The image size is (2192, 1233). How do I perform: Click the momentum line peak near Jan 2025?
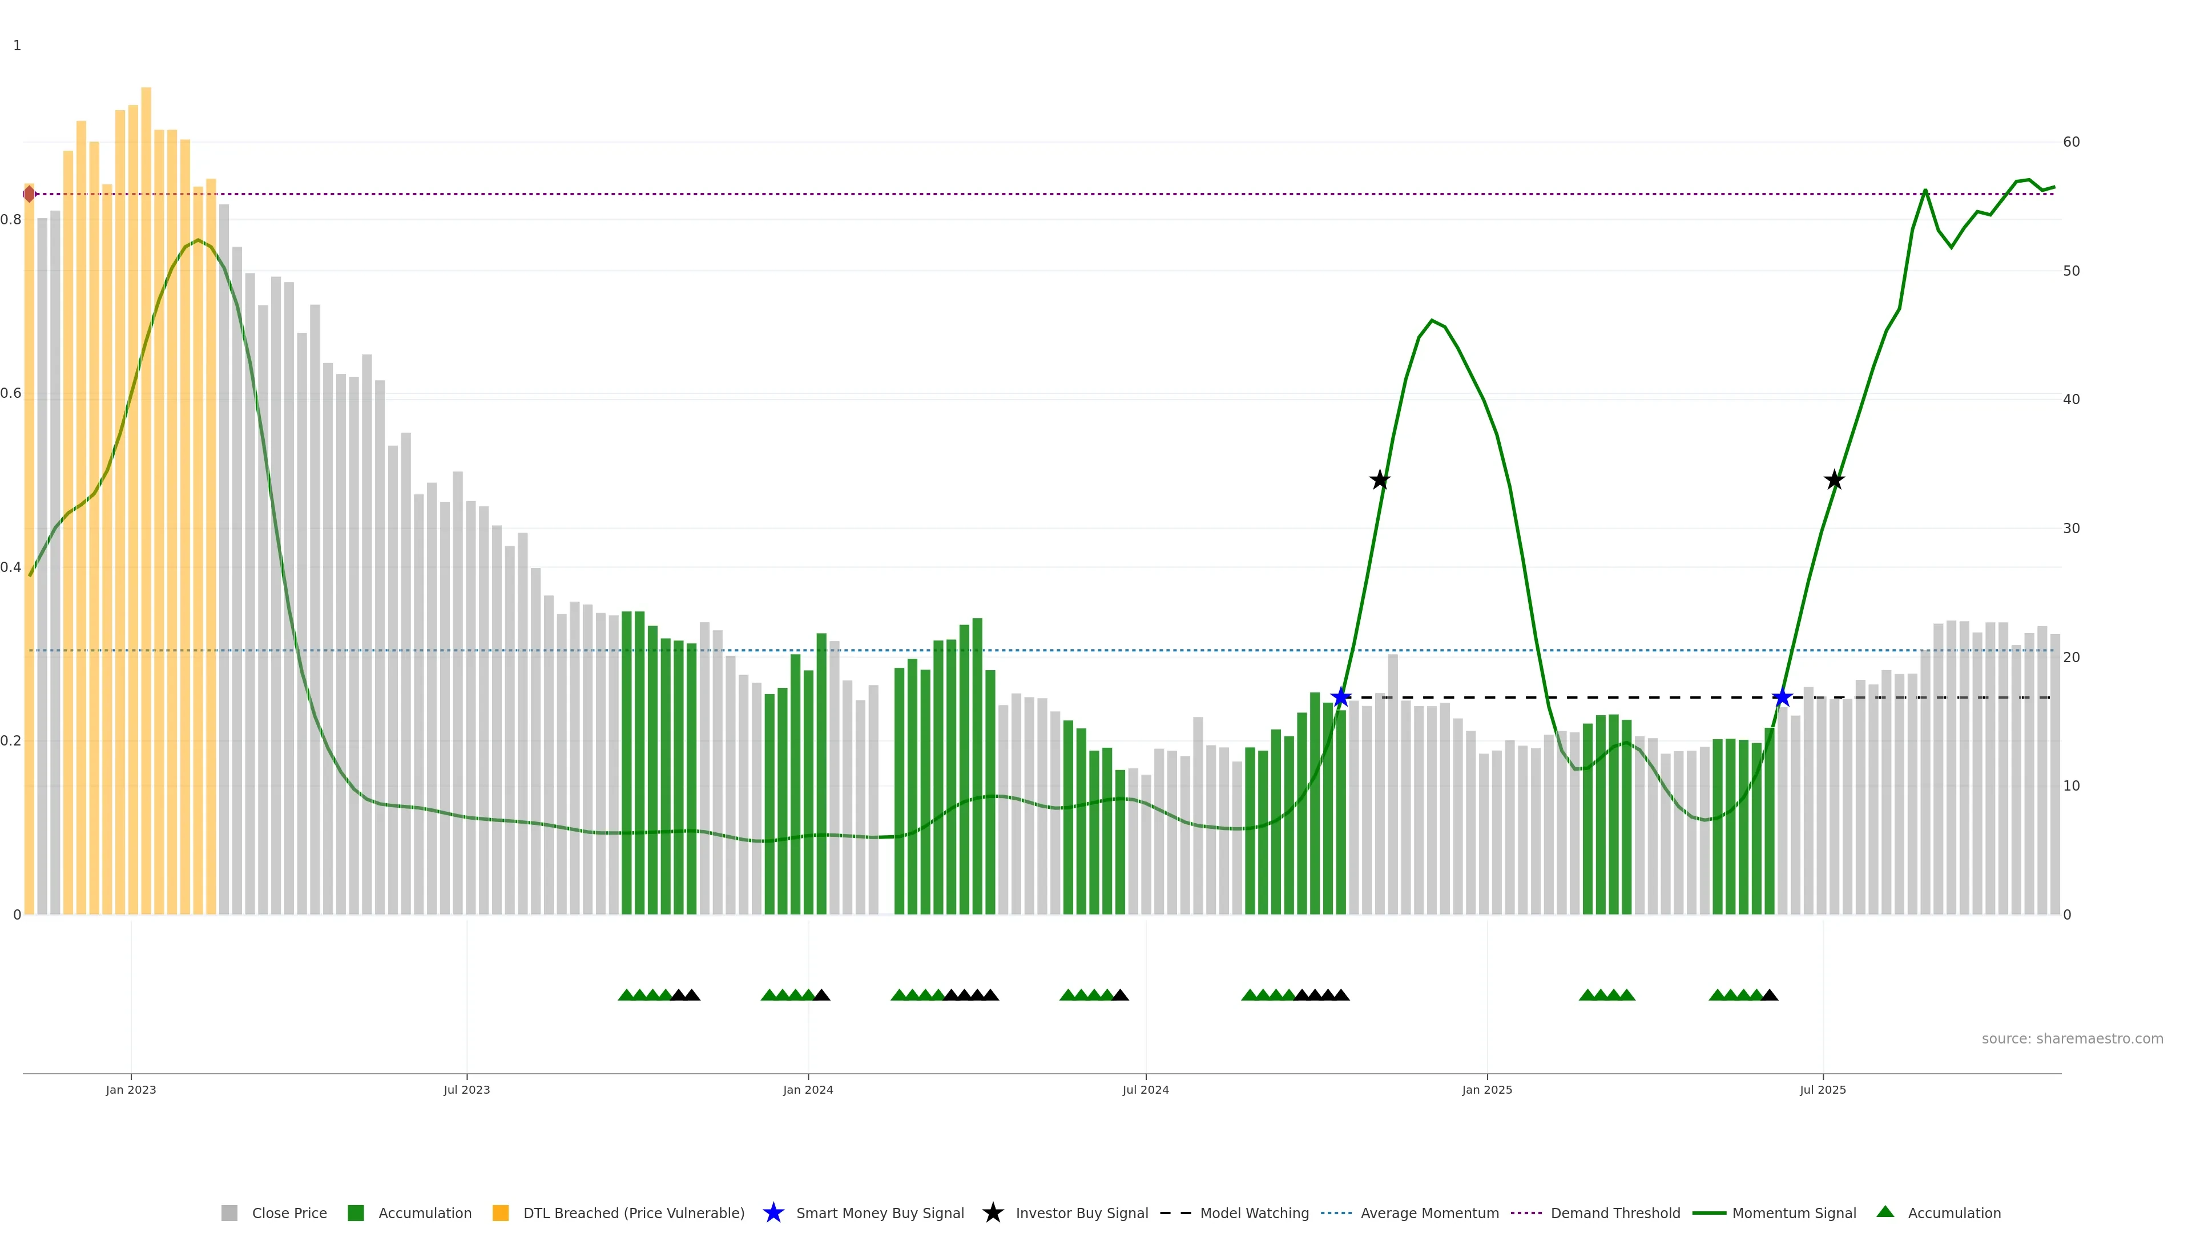1432,321
